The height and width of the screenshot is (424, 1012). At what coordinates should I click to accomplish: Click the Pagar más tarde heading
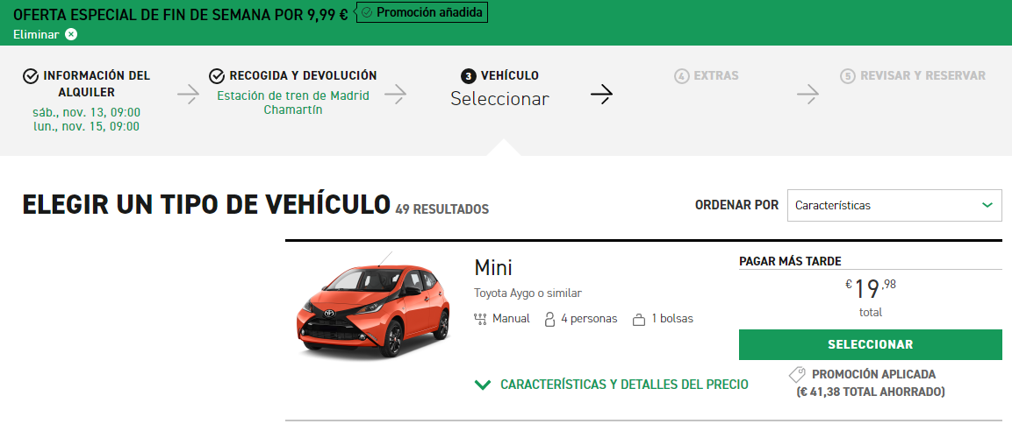pyautogui.click(x=790, y=261)
